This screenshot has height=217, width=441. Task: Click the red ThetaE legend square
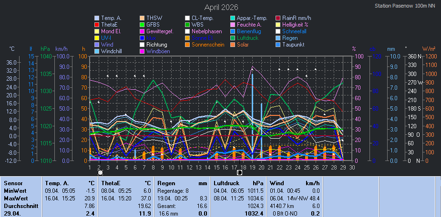pyautogui.click(x=97, y=25)
